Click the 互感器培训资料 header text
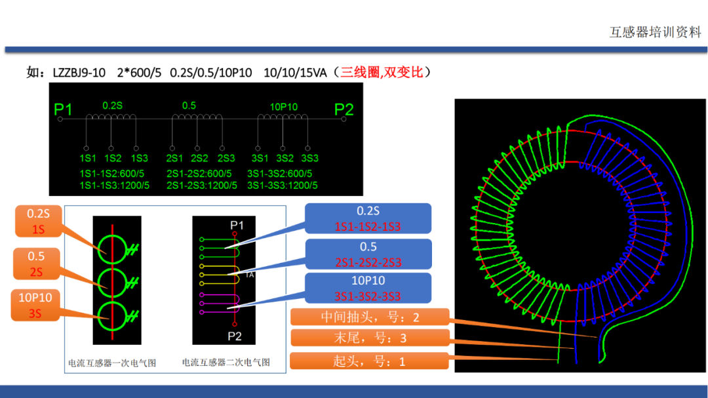Image resolution: width=708 pixels, height=398 pixels. [x=655, y=32]
